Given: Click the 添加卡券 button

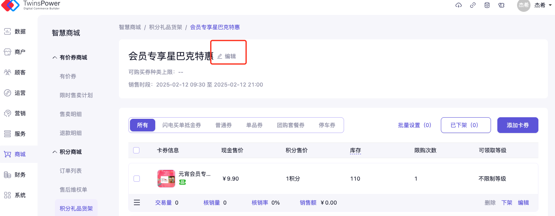Looking at the screenshot, I should (517, 125).
